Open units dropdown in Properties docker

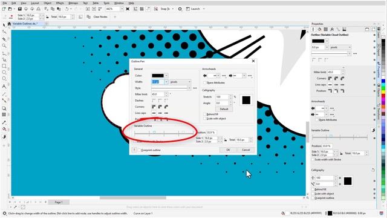[340, 47]
